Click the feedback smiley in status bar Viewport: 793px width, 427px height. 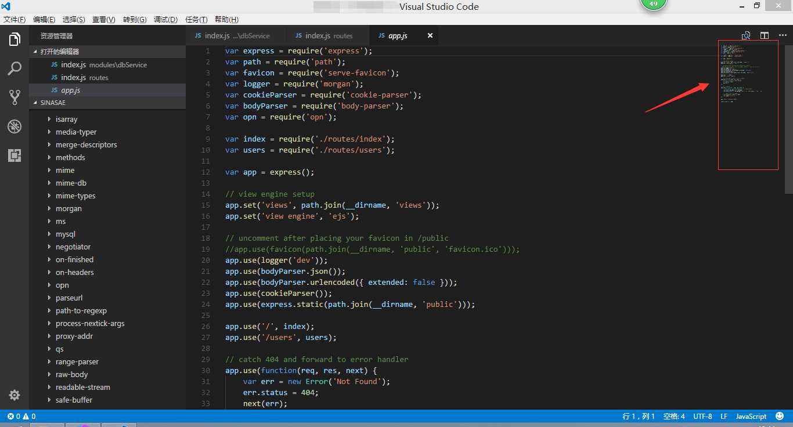pyautogui.click(x=780, y=416)
